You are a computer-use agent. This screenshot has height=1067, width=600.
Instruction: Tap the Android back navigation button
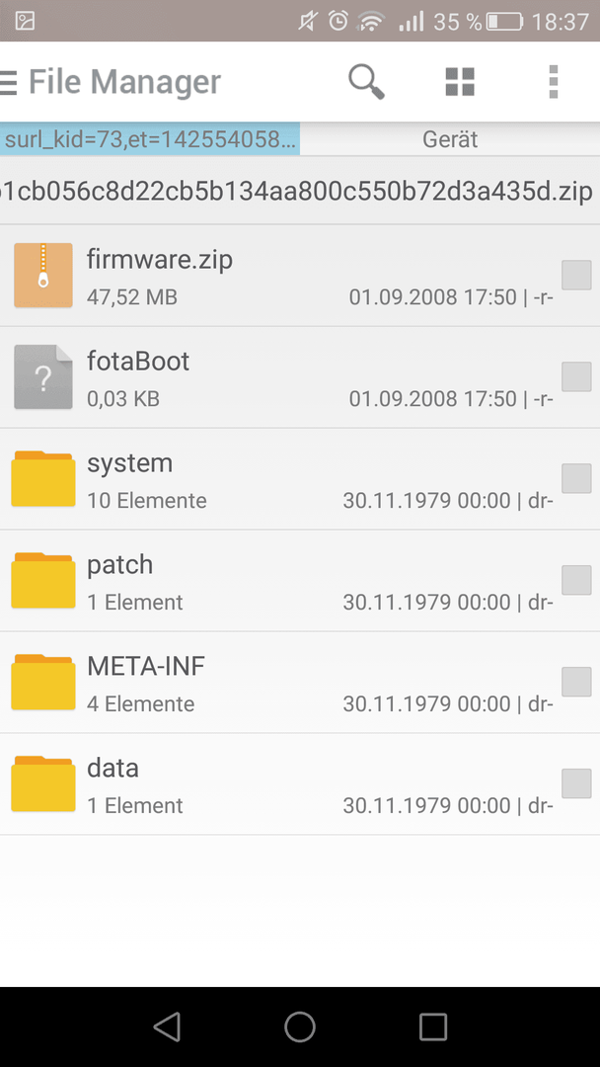tap(167, 1026)
